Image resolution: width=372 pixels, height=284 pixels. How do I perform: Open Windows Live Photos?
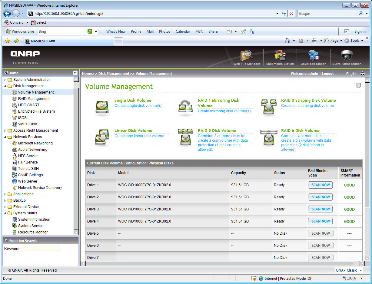click(x=164, y=31)
